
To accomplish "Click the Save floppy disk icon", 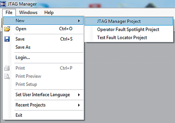I will [x=7, y=39].
